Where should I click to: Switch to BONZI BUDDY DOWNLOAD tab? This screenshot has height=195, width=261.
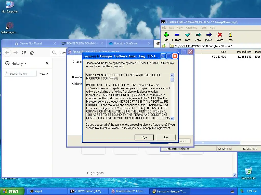coord(82,43)
